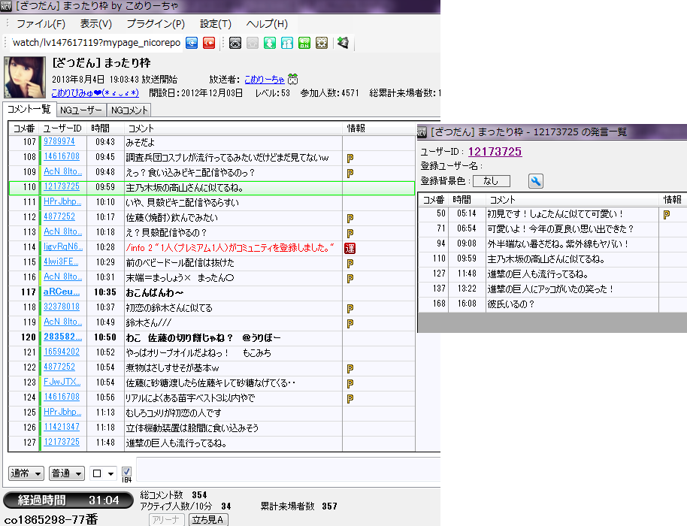Click the green single-user toolbar icon
Screen dimensions: 687x526
(270, 43)
